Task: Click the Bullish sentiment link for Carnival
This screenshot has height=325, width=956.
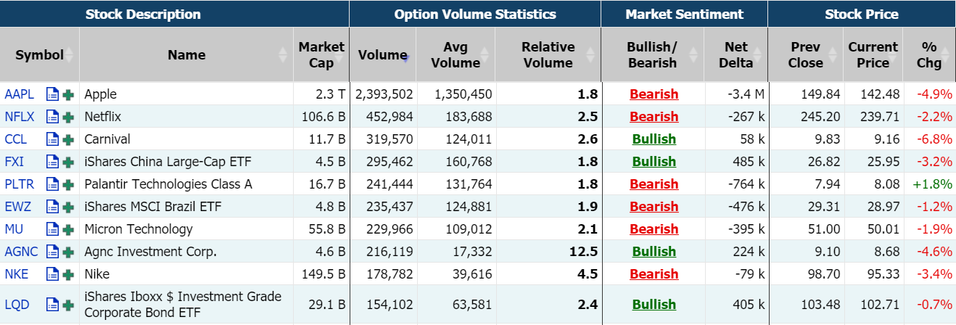Action: tap(654, 139)
